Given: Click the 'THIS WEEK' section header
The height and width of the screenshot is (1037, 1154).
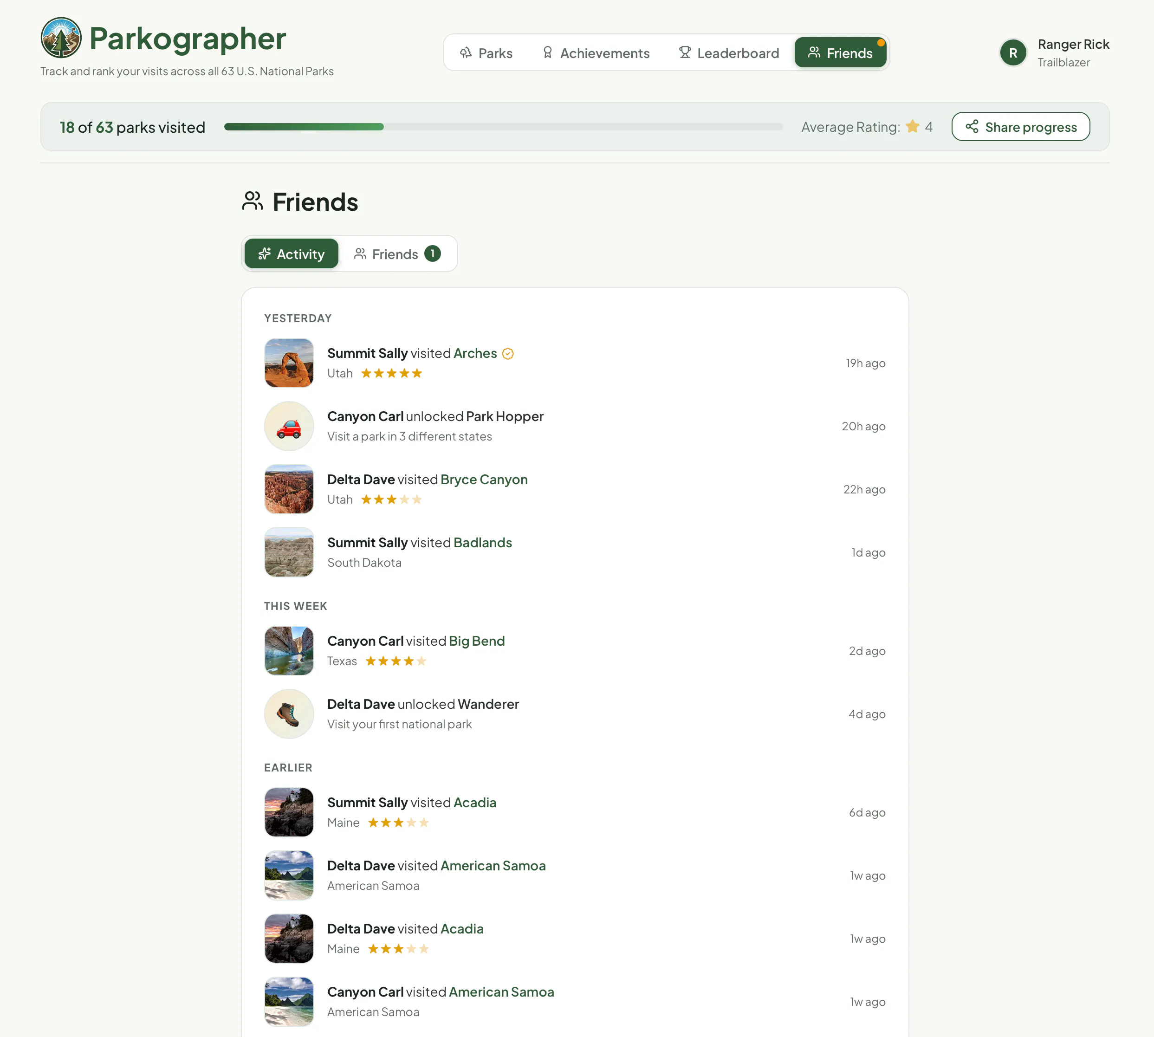Looking at the screenshot, I should (x=295, y=606).
